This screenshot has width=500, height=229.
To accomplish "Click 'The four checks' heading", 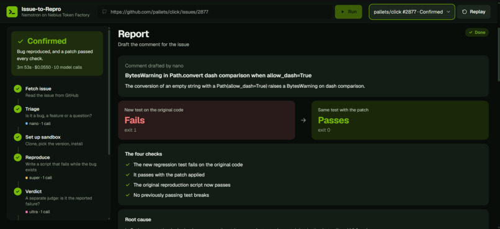I will [x=143, y=154].
